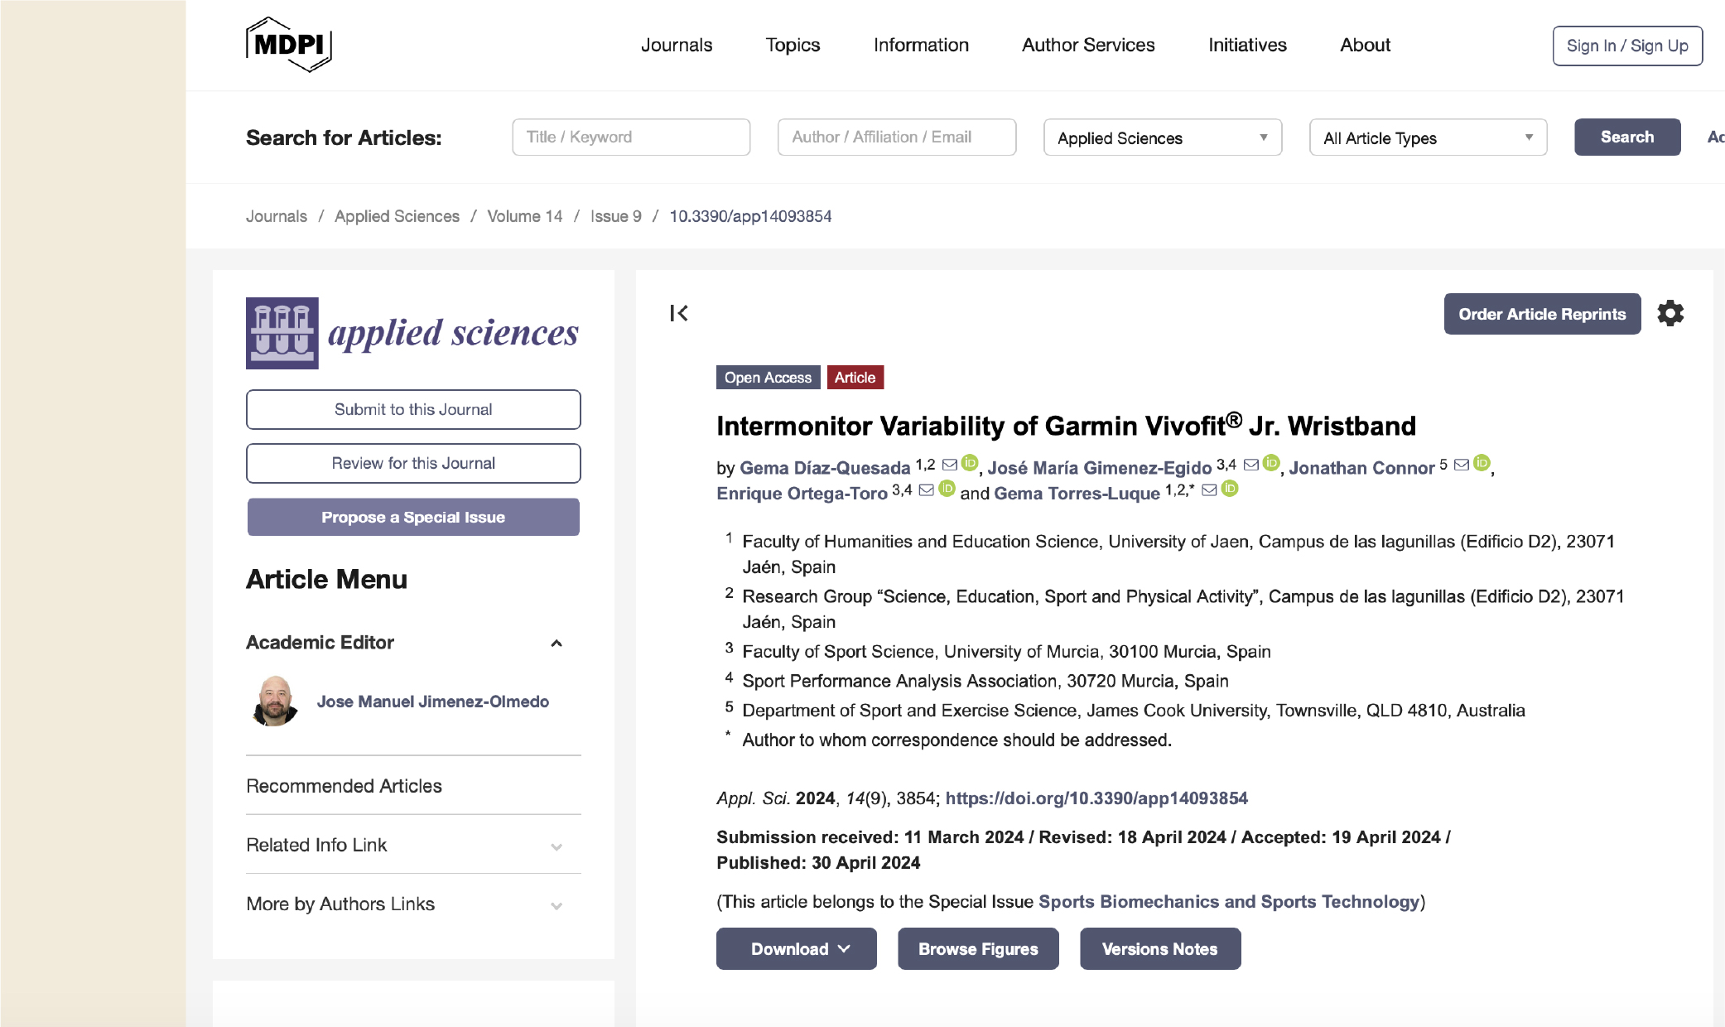Open the All Article Types dropdown
Viewport: 1725px width, 1027px height.
pyautogui.click(x=1428, y=137)
